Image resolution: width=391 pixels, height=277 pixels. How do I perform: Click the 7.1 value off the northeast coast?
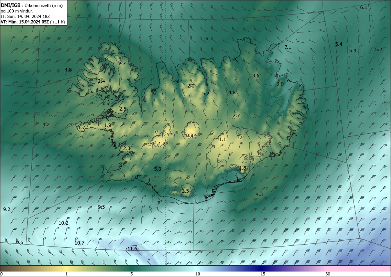(288, 47)
